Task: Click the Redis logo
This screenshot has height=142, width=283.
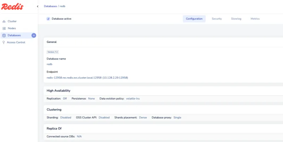Action: [12, 6]
